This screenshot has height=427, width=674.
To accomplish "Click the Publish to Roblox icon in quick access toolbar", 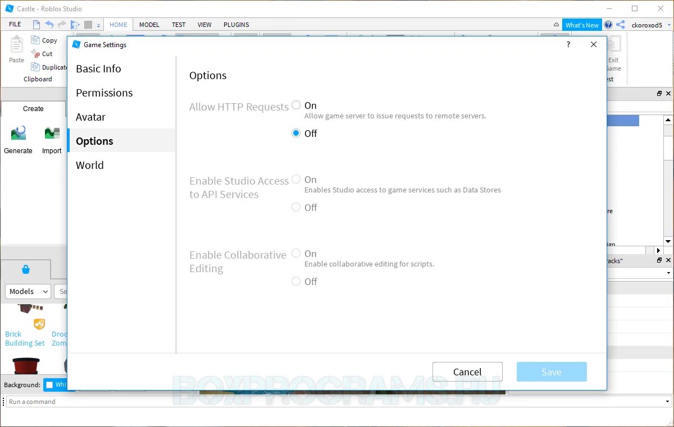I will pos(75,25).
